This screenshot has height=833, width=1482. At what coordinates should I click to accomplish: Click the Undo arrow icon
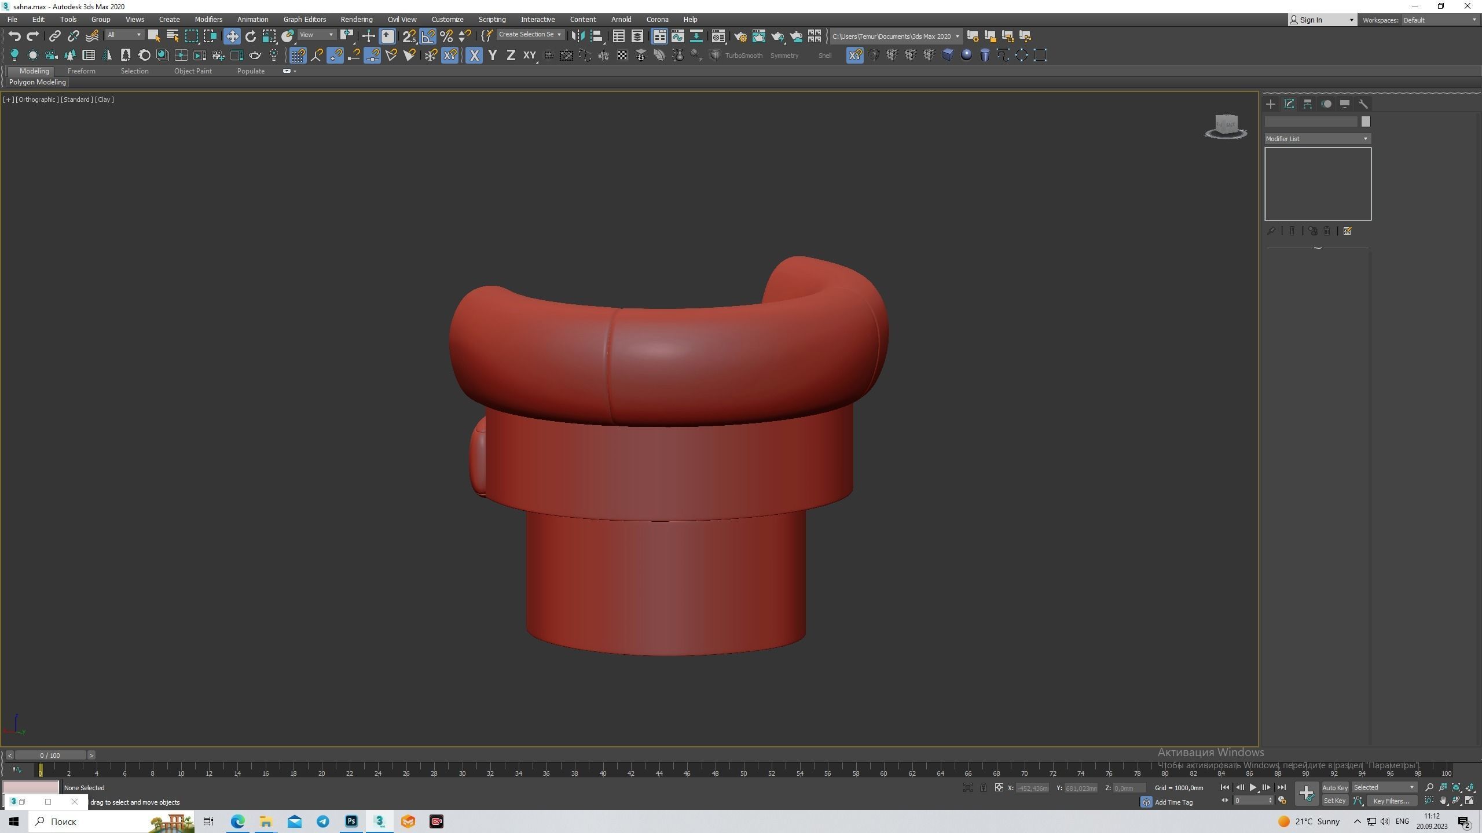[14, 36]
